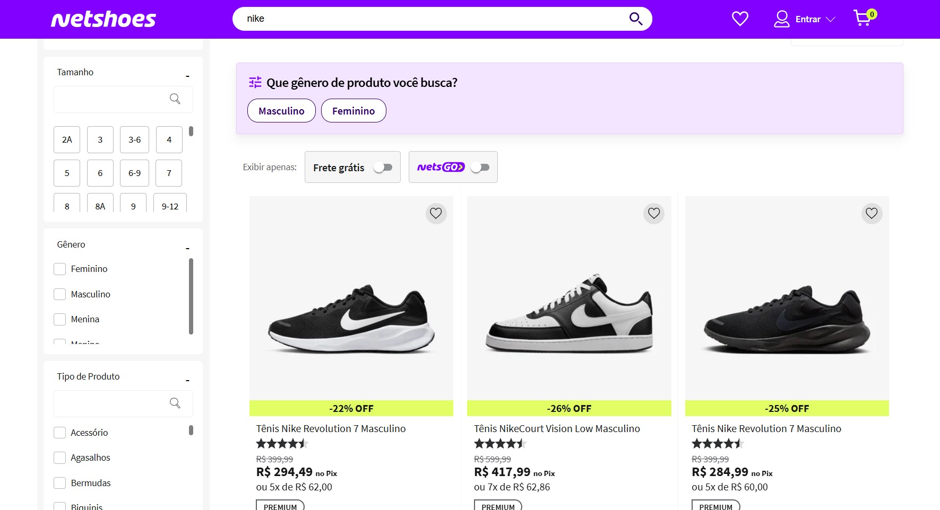Turn on the NetsGO filter switch
The image size is (940, 510).
[480, 168]
